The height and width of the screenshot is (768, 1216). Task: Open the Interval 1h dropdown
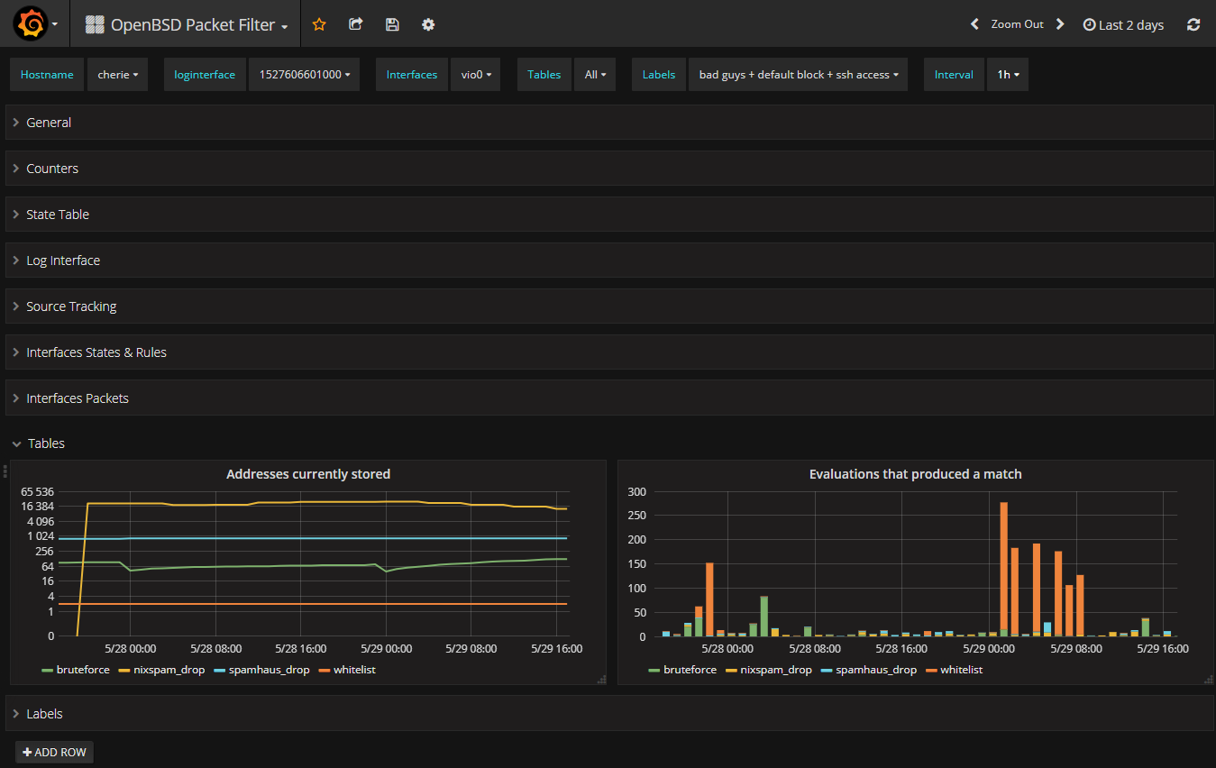1008,75
